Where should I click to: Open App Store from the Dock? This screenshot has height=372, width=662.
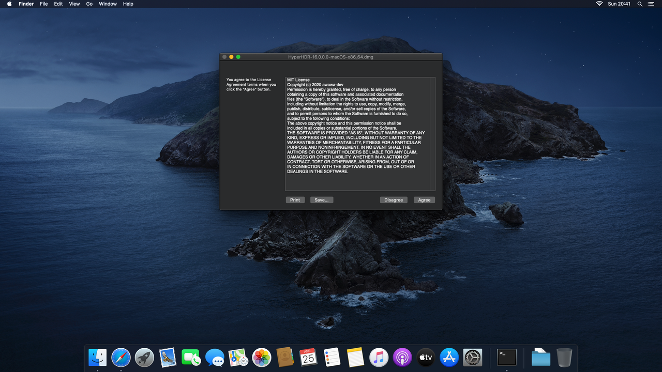[449, 357]
